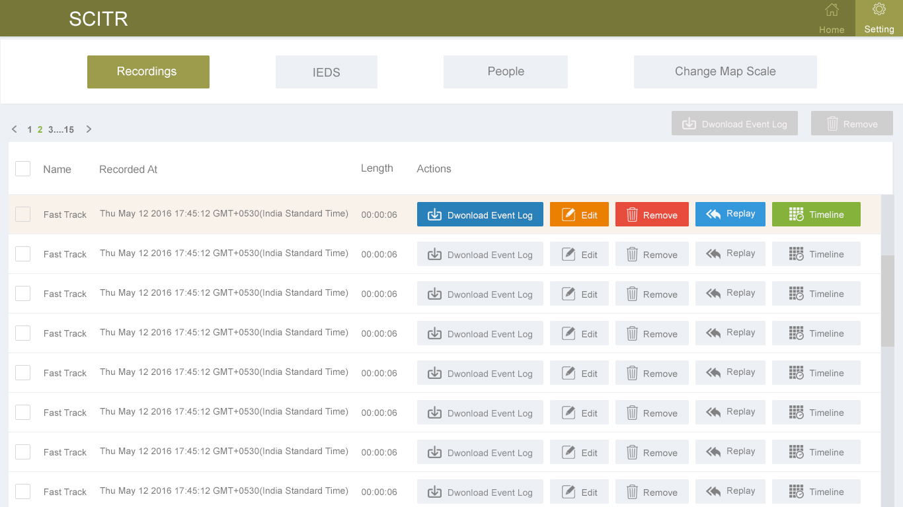903x507 pixels.
Task: Toggle the select-all checkbox in table header
Action: [23, 169]
